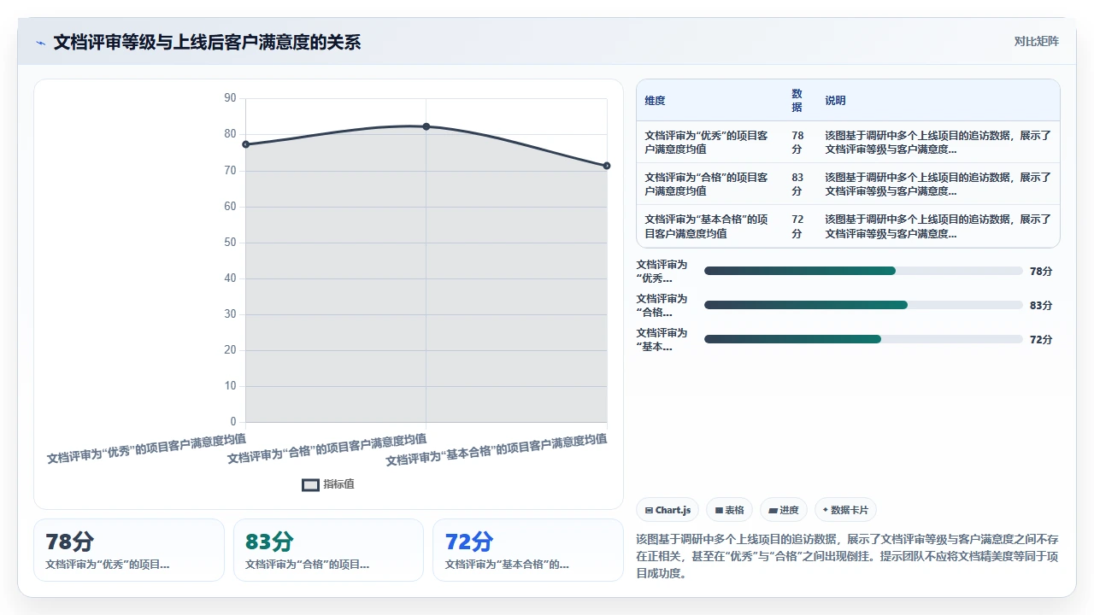Click the 文档评审为“优秀... progress label

(x=662, y=271)
